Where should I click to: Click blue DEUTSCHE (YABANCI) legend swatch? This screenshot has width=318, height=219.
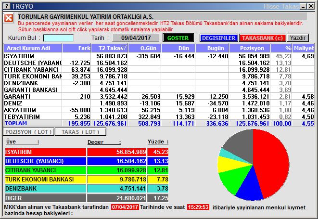coord(45,161)
